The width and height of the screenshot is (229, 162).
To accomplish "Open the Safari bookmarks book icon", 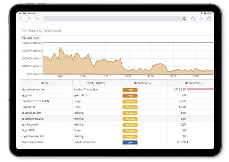I will pyautogui.click(x=36, y=19).
